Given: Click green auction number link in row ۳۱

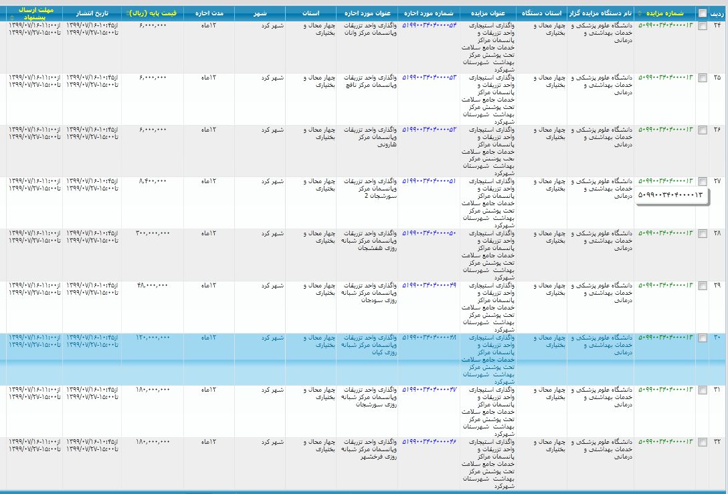Looking at the screenshot, I should (665, 390).
